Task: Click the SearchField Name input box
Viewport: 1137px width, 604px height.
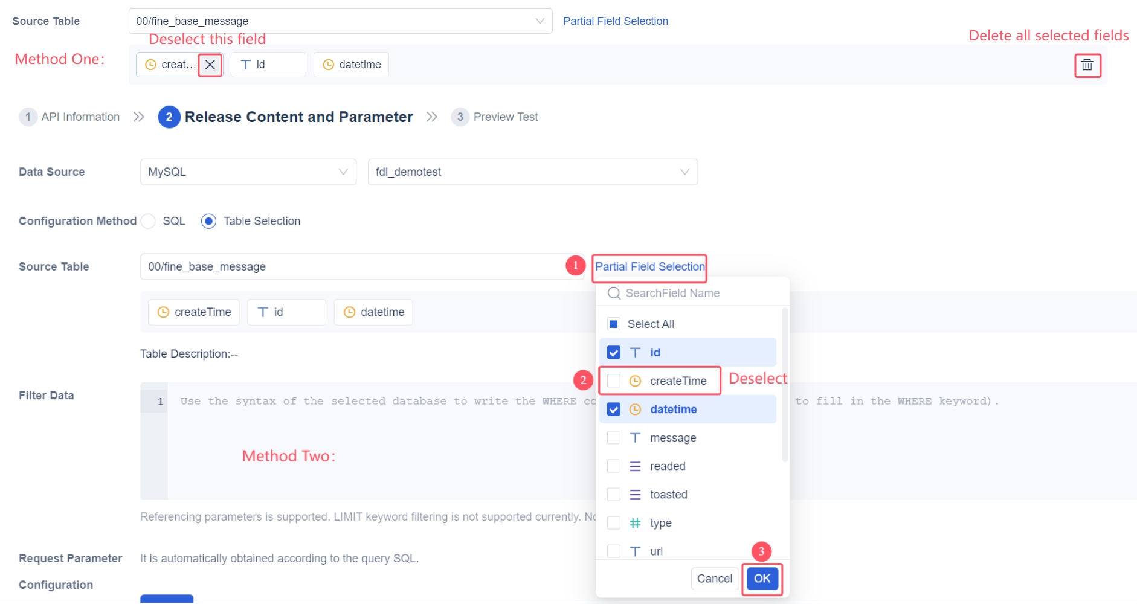Action: [692, 293]
